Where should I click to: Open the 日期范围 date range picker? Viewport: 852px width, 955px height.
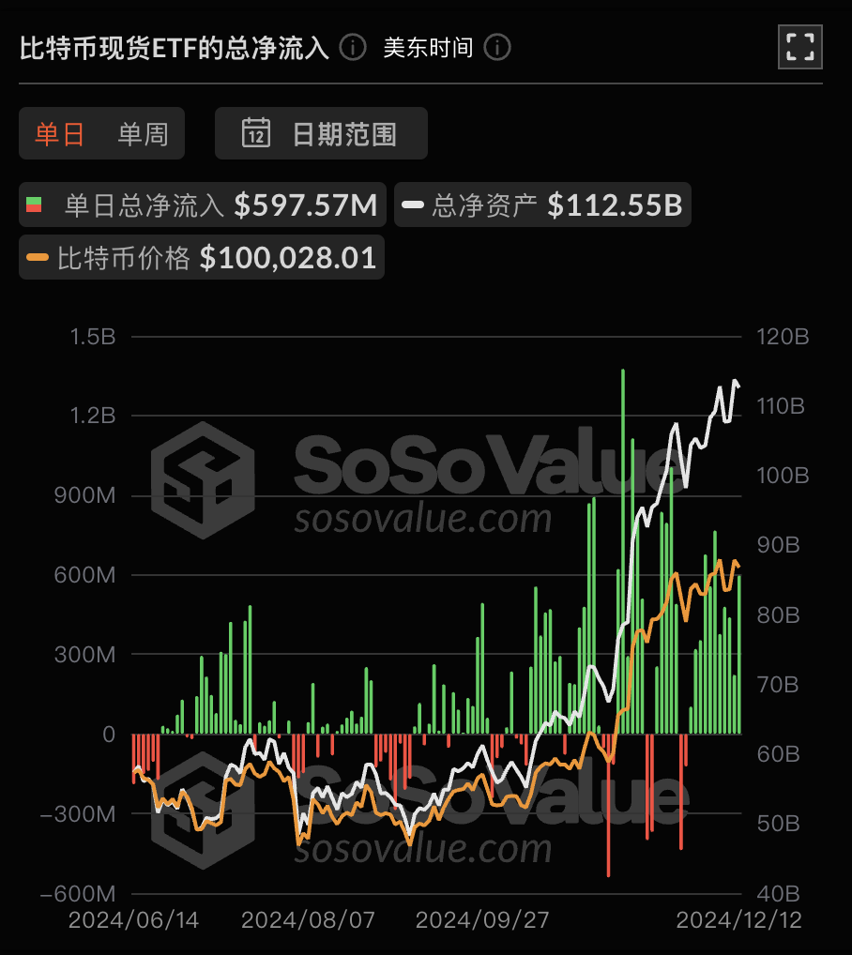point(321,133)
